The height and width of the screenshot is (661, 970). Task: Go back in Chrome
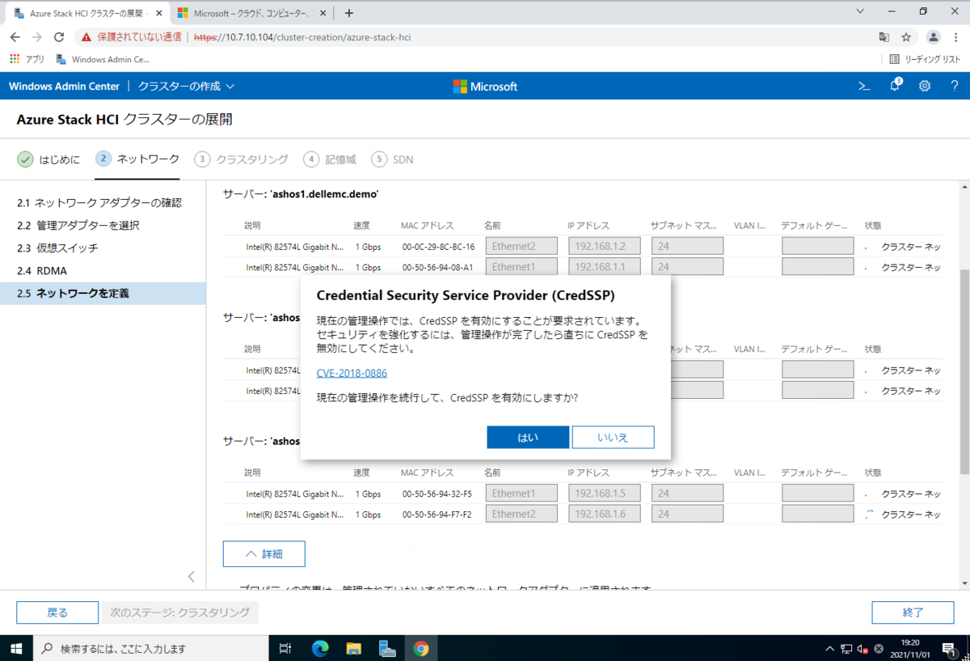tap(15, 37)
